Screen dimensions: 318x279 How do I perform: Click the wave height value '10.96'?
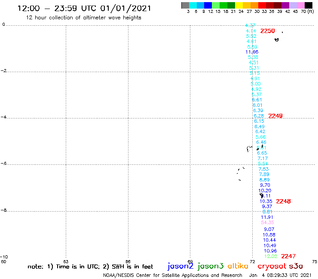point(270,251)
